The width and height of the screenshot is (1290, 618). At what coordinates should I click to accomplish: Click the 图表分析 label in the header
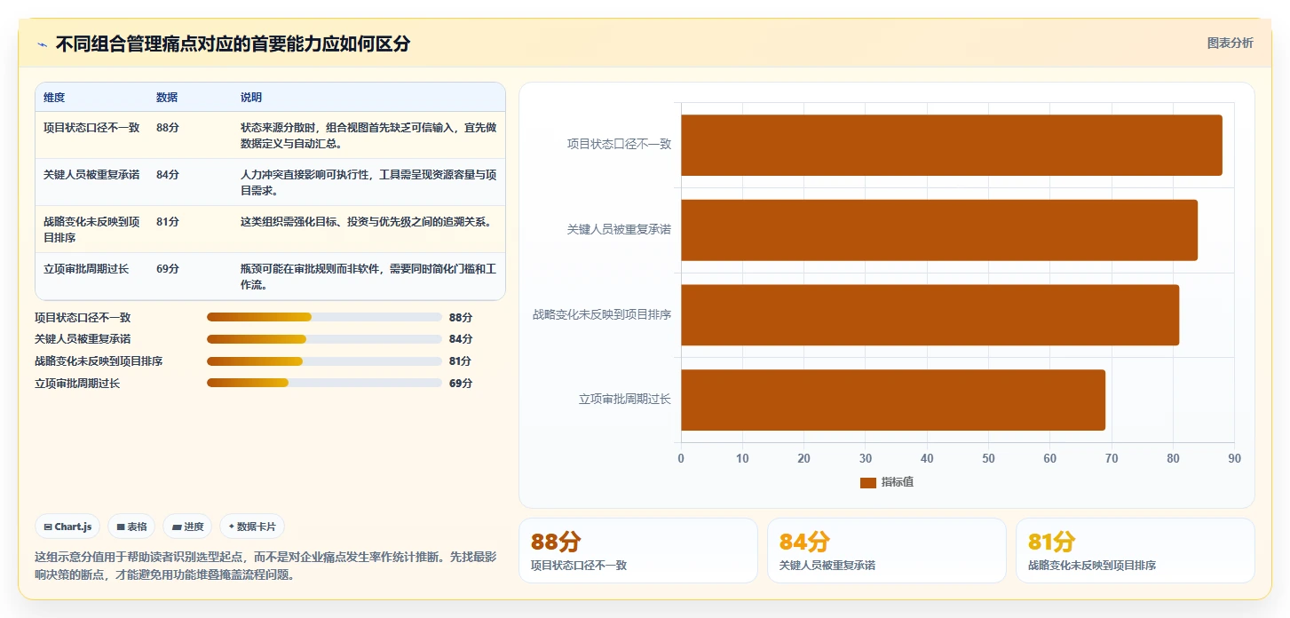(1230, 43)
